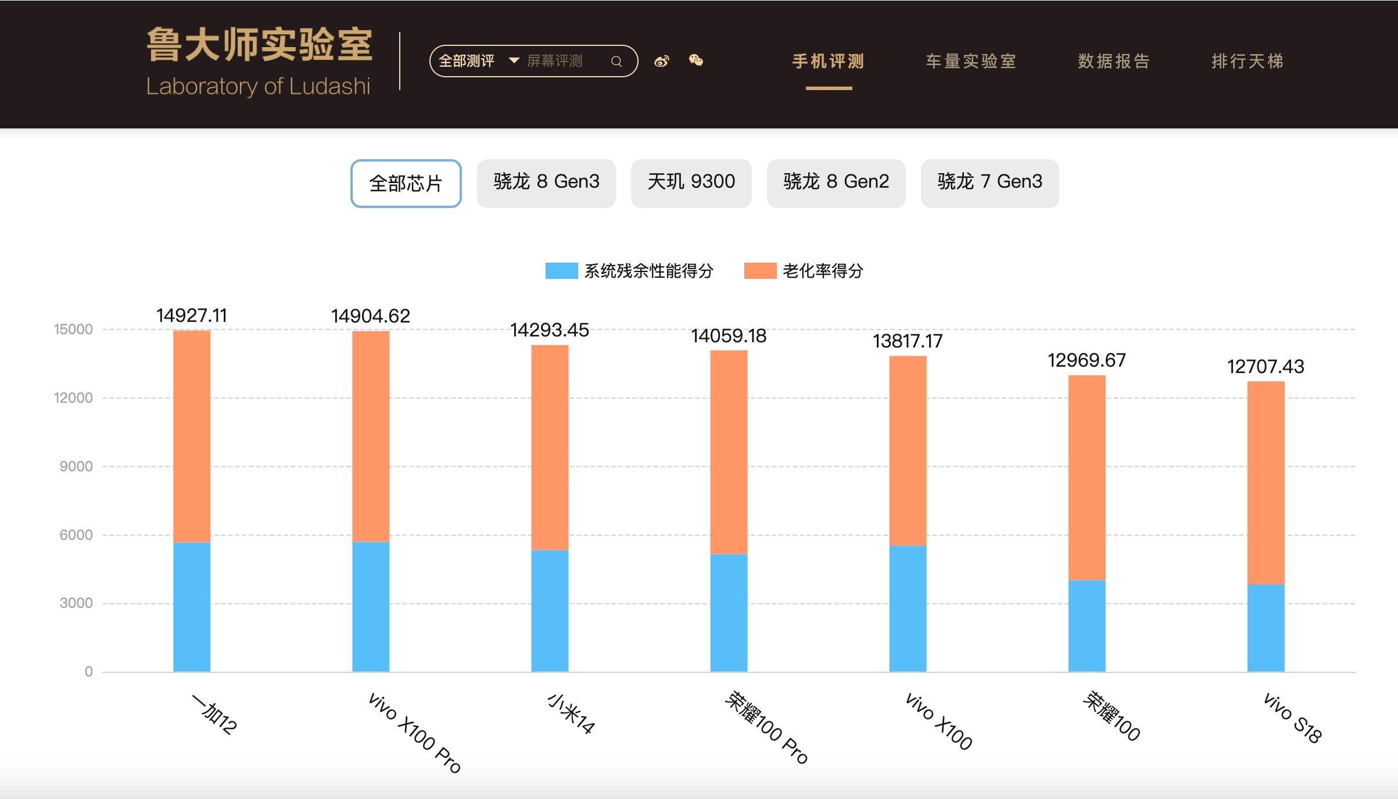Click the blue segment of 荣耀100 bar
Image resolution: width=1398 pixels, height=799 pixels.
point(1087,626)
